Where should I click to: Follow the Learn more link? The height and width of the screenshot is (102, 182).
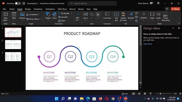(x=148, y=44)
